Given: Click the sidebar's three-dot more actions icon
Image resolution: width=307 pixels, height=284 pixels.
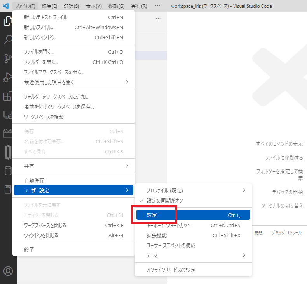Looking at the screenshot, I should tap(158, 19).
